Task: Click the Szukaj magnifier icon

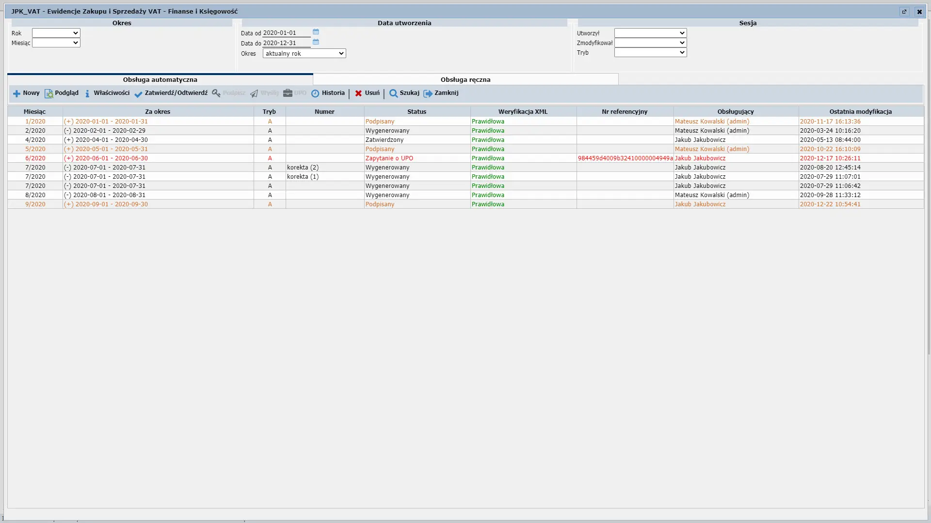Action: [x=393, y=93]
